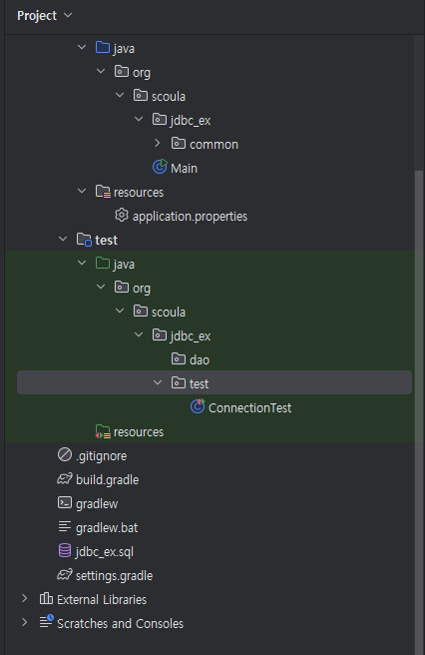Expand the common package folder
425x655 pixels.
158,144
